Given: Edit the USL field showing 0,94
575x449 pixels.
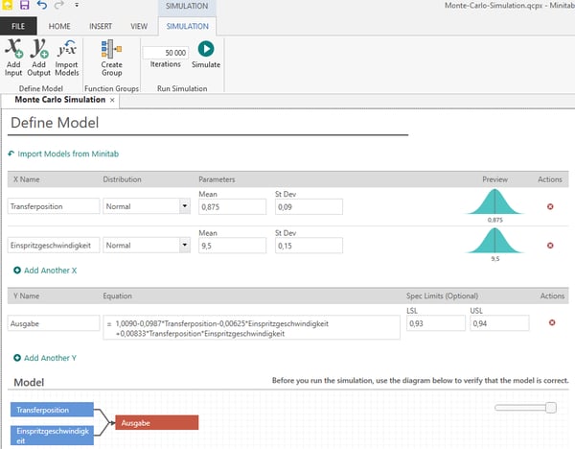Looking at the screenshot, I should 499,323.
